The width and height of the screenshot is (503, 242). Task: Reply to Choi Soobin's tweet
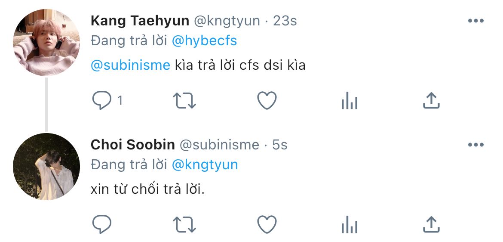[x=102, y=224]
